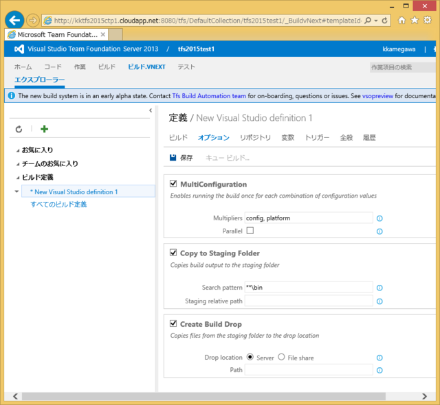This screenshot has width=440, height=405.
Task: Go to the 作業 hub
Action: [80, 67]
